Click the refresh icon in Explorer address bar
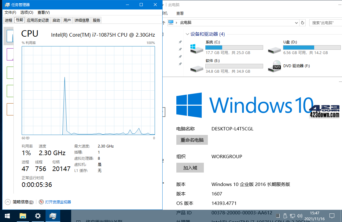The image size is (342, 222). tap(303, 23)
